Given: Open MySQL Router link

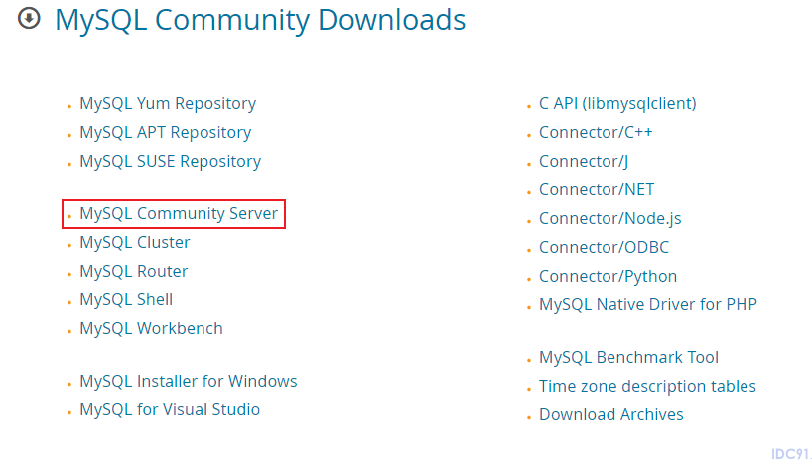Looking at the screenshot, I should pyautogui.click(x=134, y=271).
